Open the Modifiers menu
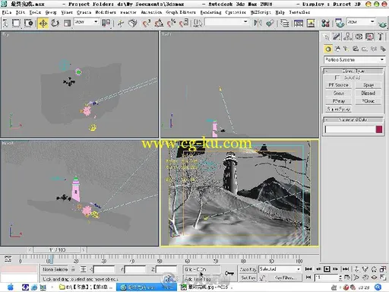The height and width of the screenshot is (292, 389). [x=106, y=12]
